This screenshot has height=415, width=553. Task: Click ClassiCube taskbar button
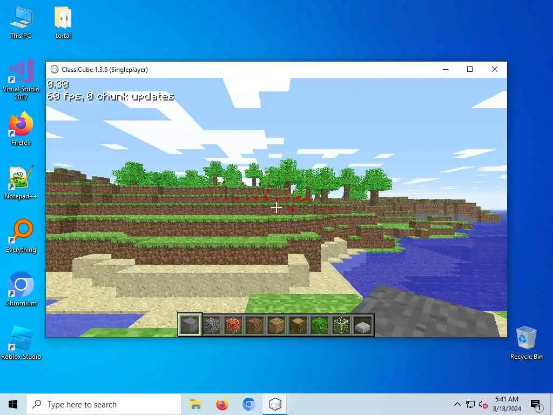click(275, 404)
